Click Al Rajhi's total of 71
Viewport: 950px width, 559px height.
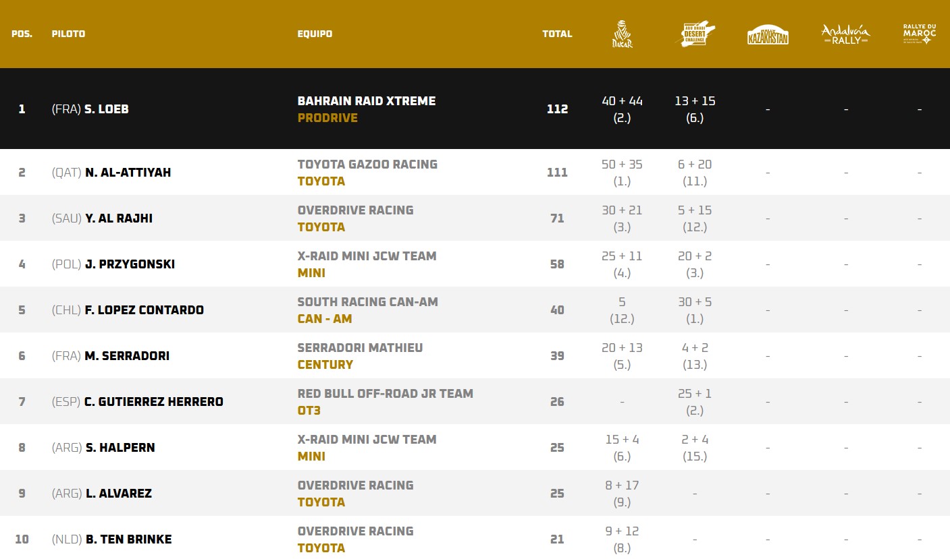(x=557, y=218)
